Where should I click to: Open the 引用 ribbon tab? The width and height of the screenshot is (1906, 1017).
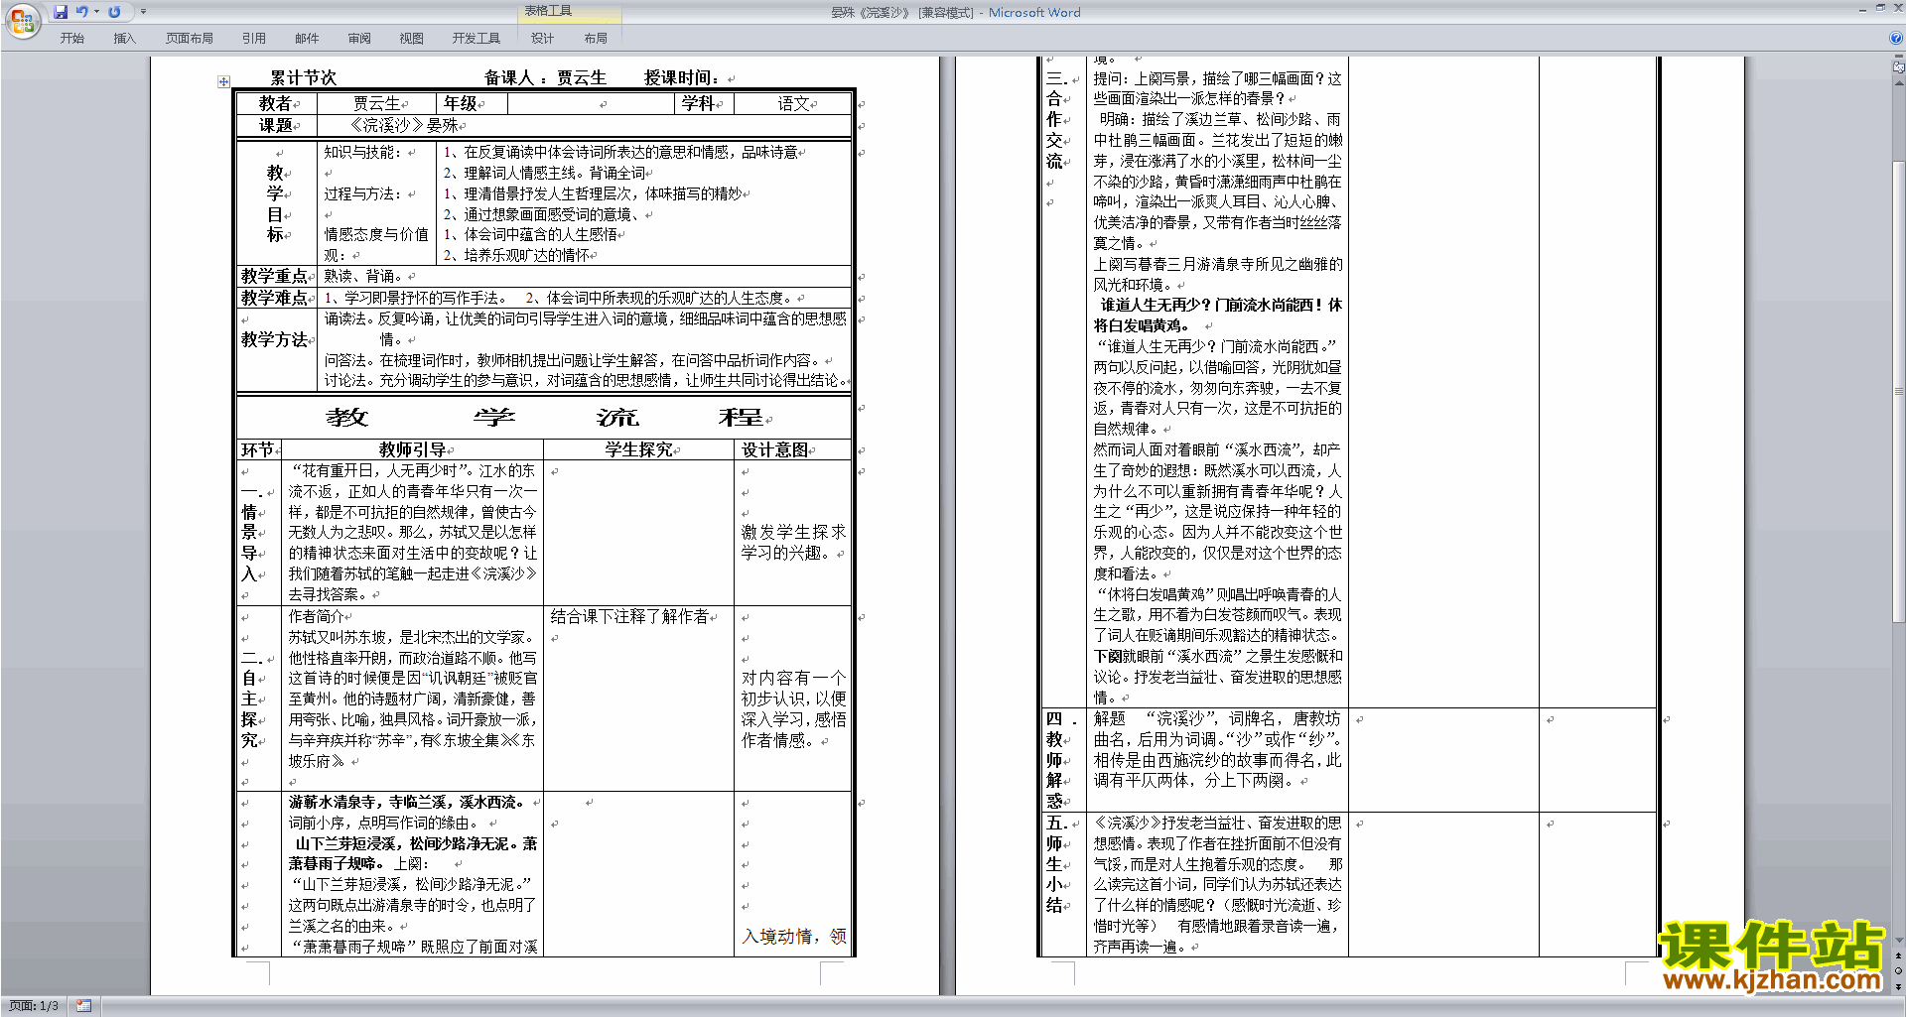(x=253, y=39)
